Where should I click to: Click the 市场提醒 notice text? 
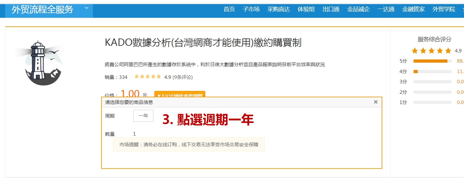[189, 145]
